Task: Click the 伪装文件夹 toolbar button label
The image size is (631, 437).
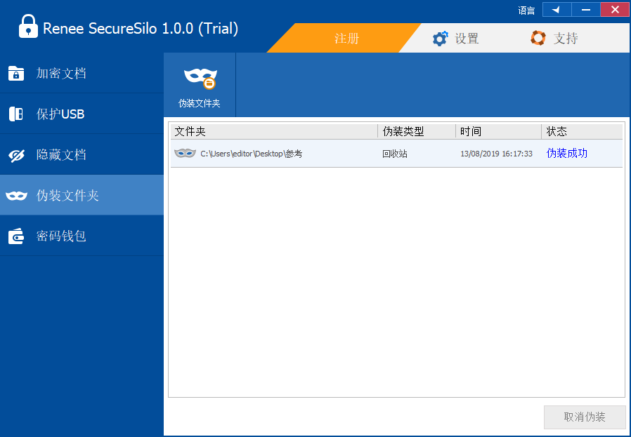Action: pyautogui.click(x=199, y=103)
